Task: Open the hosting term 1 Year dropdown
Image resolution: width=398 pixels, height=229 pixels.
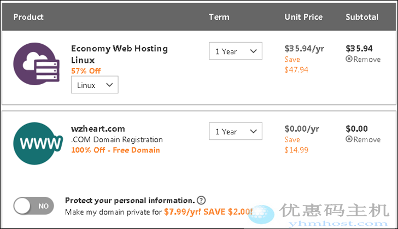Action: pos(236,51)
